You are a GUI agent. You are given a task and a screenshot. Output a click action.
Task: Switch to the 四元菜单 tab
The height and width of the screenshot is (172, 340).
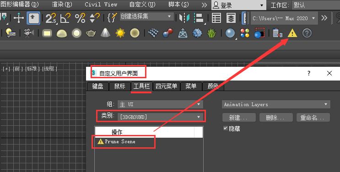point(166,86)
